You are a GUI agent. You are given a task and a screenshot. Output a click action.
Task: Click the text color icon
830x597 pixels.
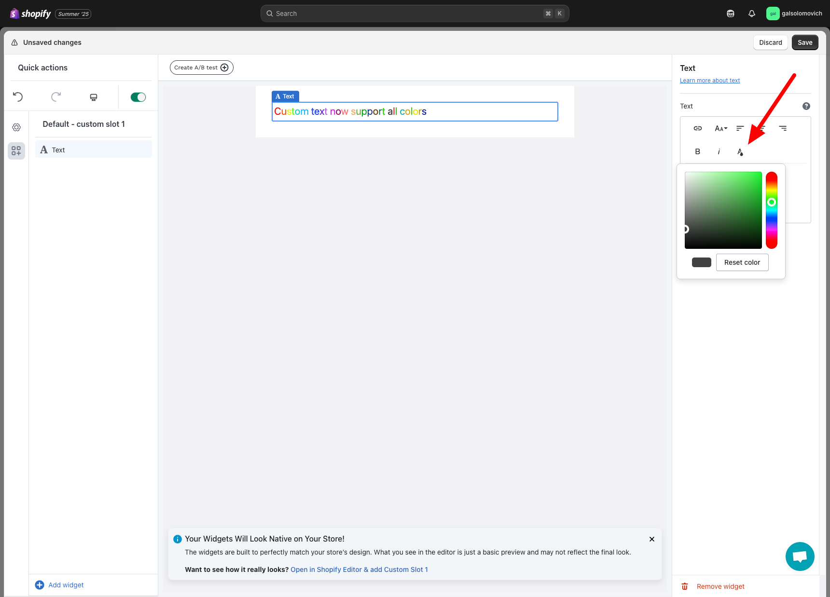click(740, 152)
